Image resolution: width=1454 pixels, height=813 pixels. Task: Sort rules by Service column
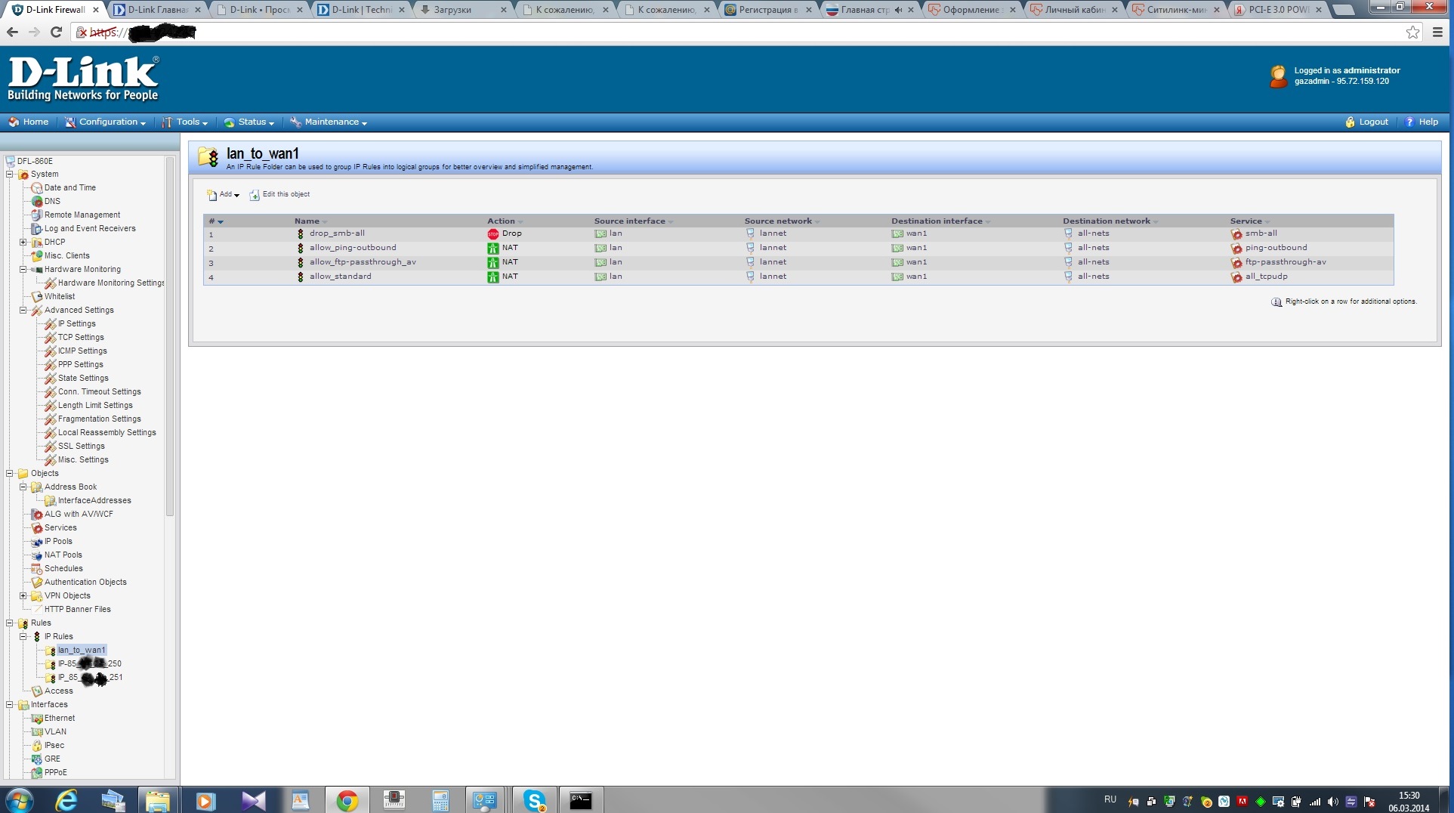(1249, 221)
